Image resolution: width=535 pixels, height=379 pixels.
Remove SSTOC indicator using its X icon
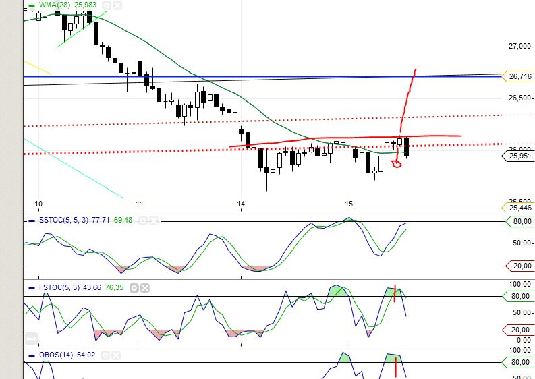[154, 221]
